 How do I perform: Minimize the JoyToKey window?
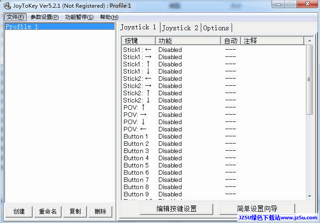click(x=278, y=4)
